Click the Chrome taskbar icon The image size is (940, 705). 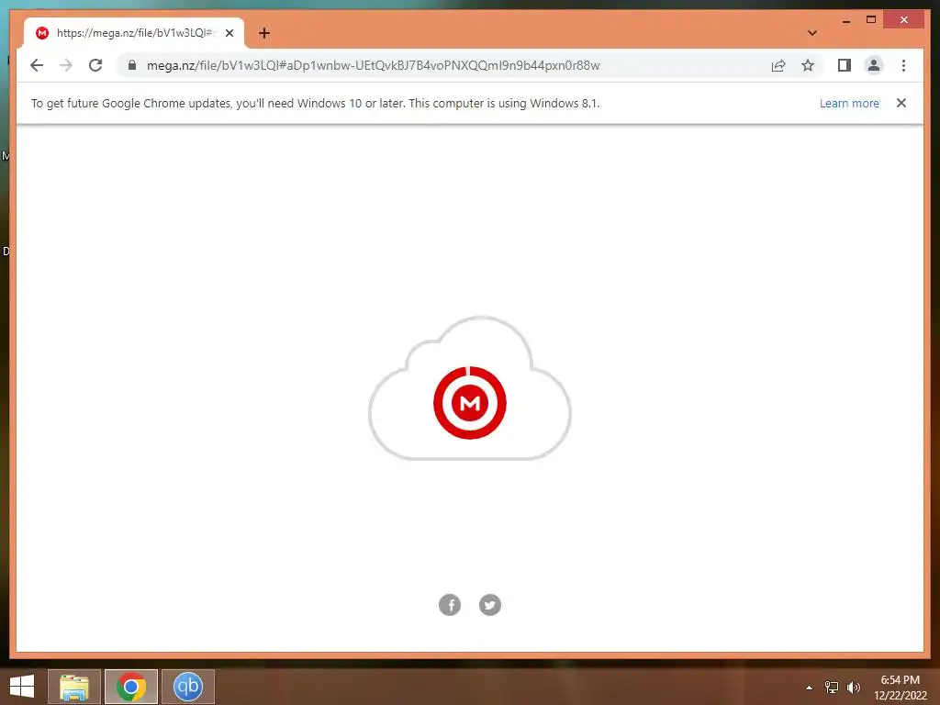[131, 687]
